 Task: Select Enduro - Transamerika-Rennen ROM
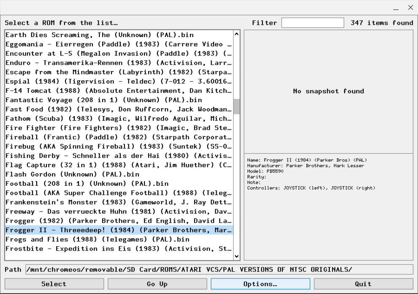pyautogui.click(x=119, y=63)
